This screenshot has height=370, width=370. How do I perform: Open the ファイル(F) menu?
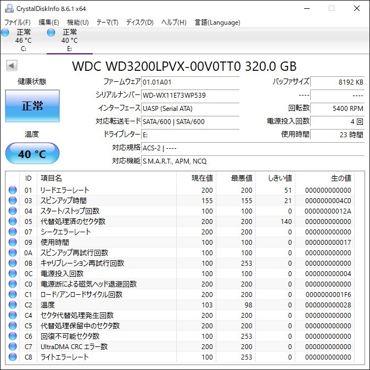18,23
